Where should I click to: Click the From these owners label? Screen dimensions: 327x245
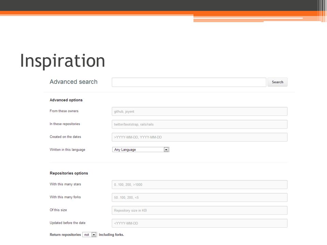pos(64,111)
